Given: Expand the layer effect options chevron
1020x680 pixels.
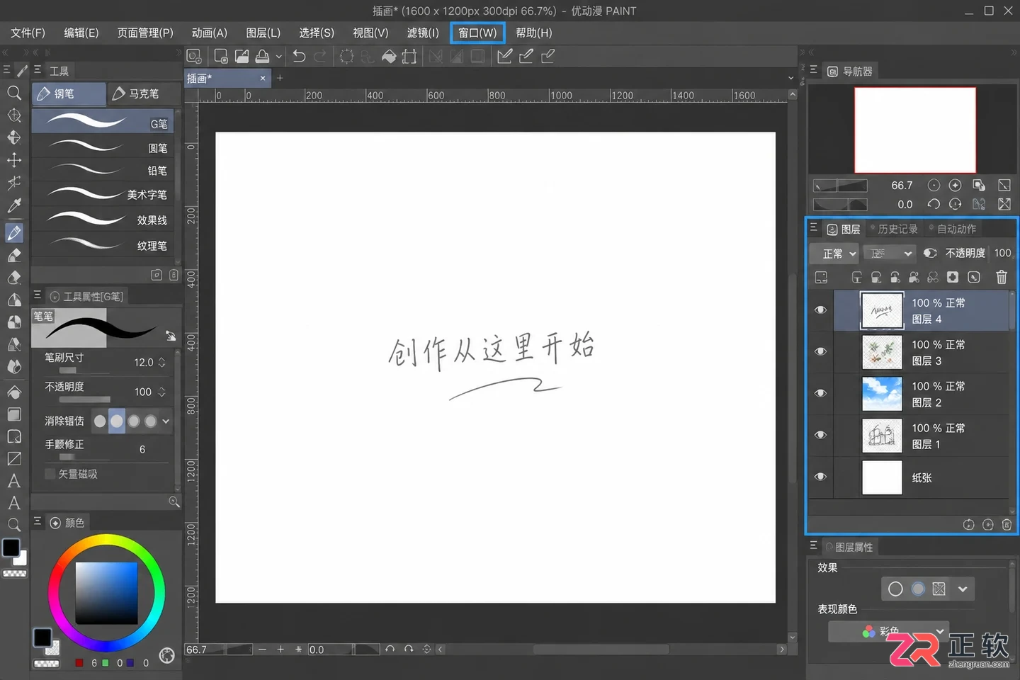Looking at the screenshot, I should click(963, 589).
